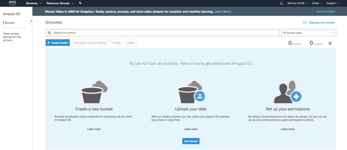Open Learn more under Set up your permissions
Image resolution: width=347 pixels, height=150 pixels.
point(288,129)
